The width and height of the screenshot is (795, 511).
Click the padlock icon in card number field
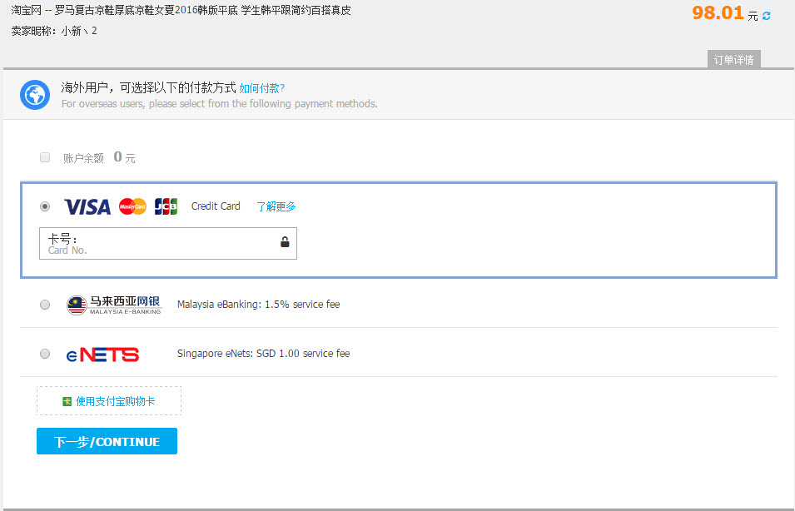[x=285, y=242]
